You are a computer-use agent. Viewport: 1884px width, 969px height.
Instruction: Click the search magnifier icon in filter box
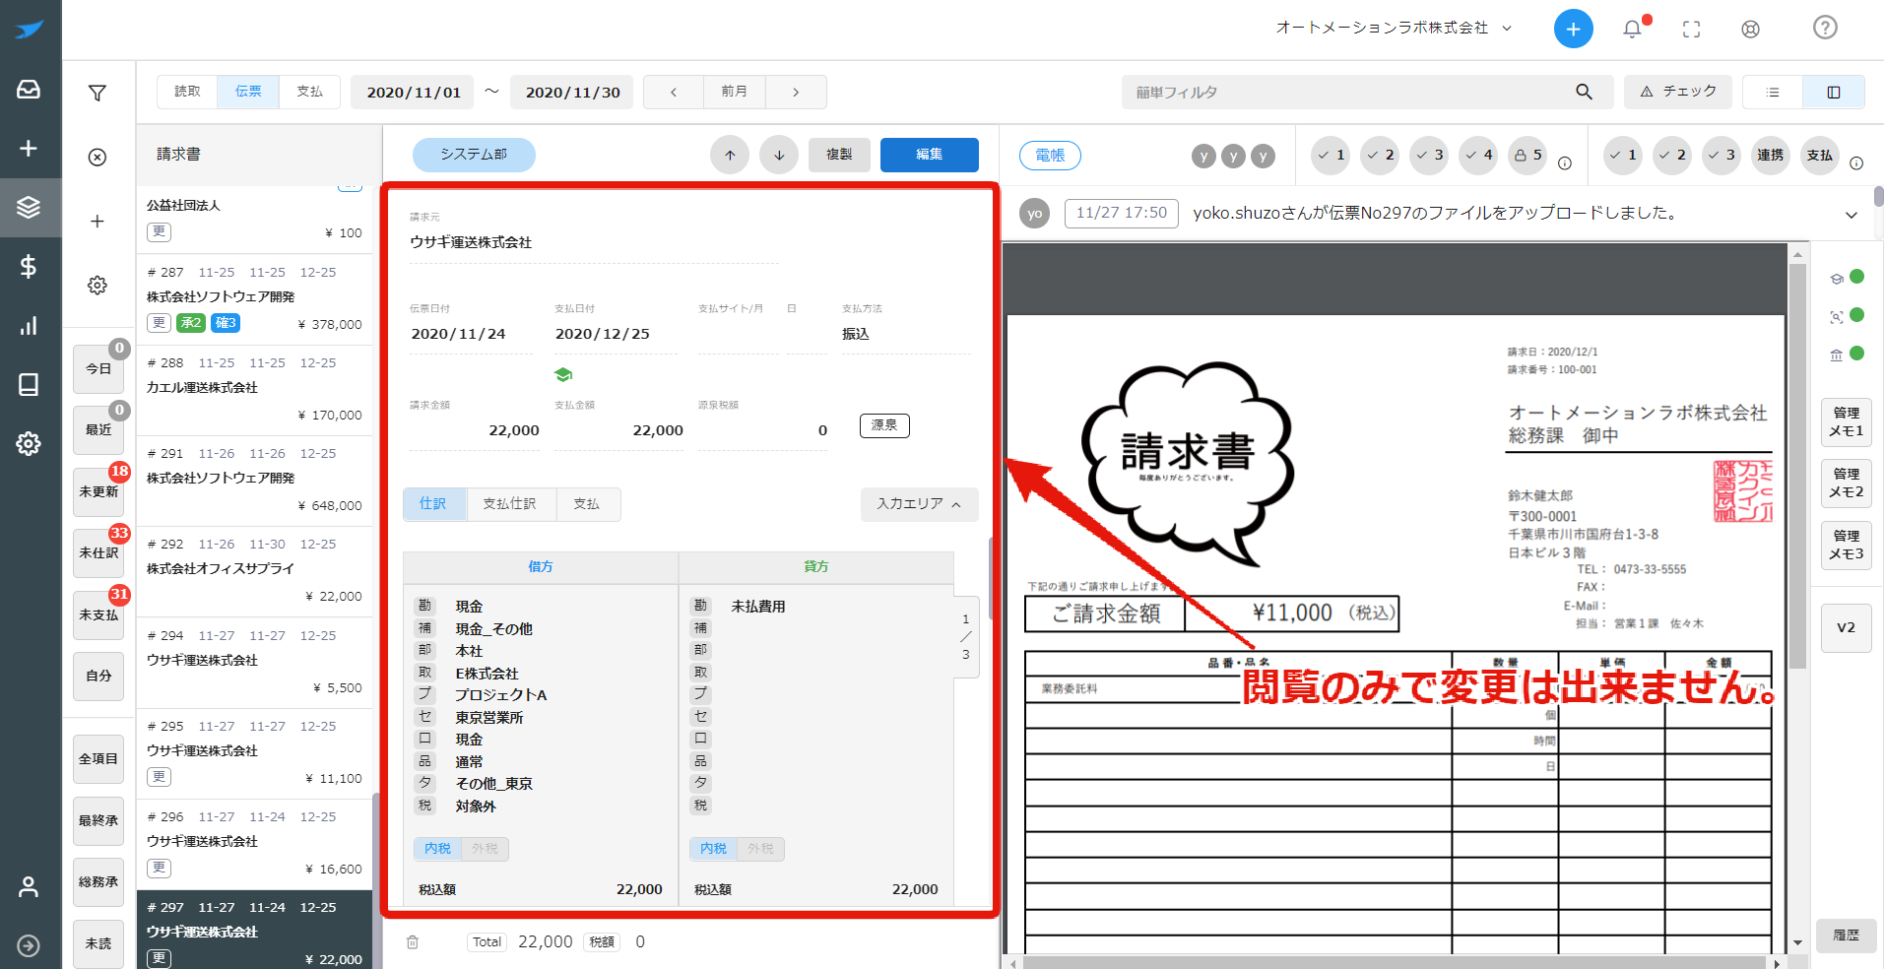pos(1584,92)
